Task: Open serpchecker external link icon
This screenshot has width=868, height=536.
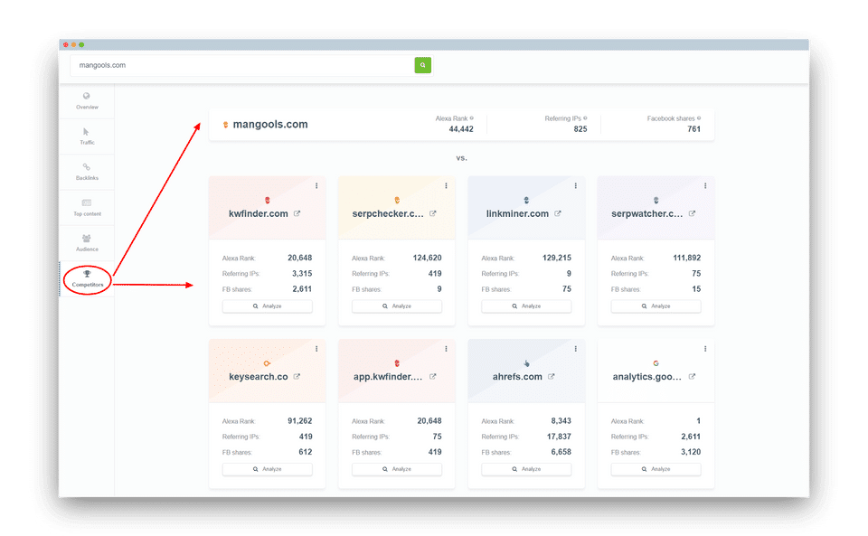Action: [x=433, y=213]
